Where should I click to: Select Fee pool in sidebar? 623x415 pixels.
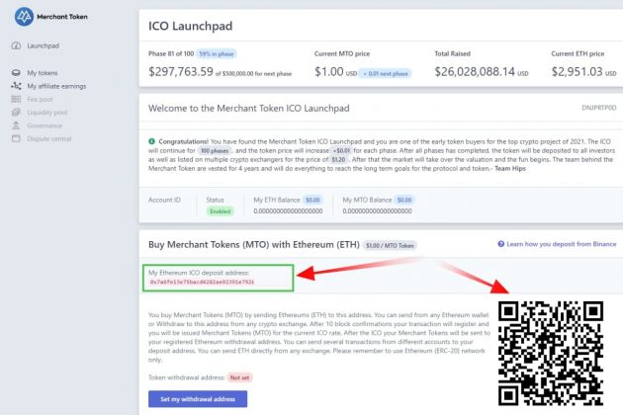(40, 99)
